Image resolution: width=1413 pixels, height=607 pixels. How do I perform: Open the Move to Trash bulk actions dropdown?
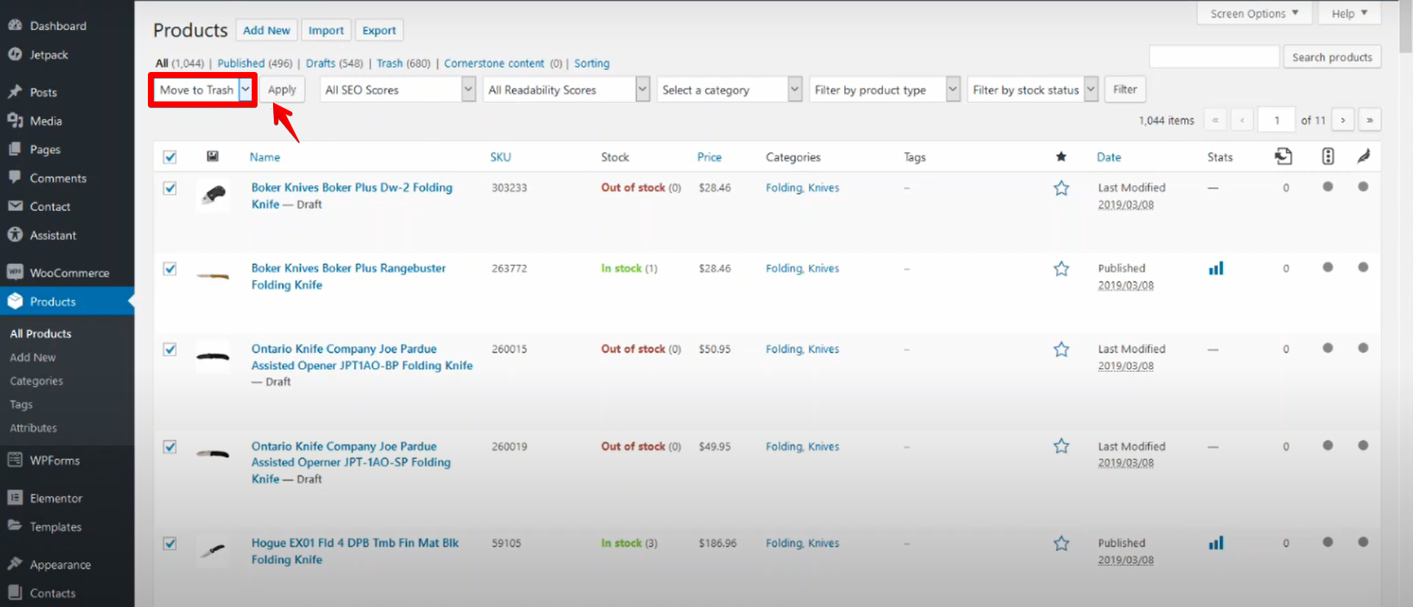coord(203,90)
